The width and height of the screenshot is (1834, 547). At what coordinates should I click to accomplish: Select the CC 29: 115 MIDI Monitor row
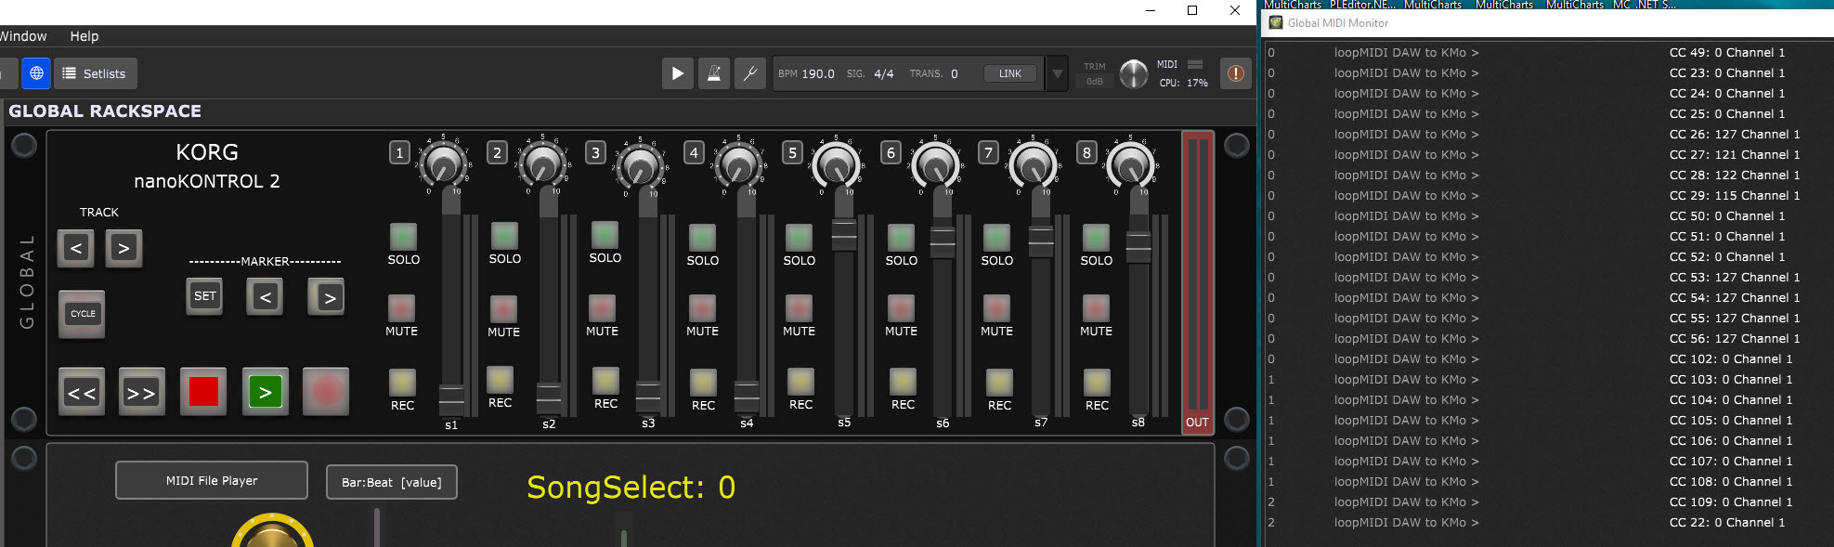coord(1549,196)
